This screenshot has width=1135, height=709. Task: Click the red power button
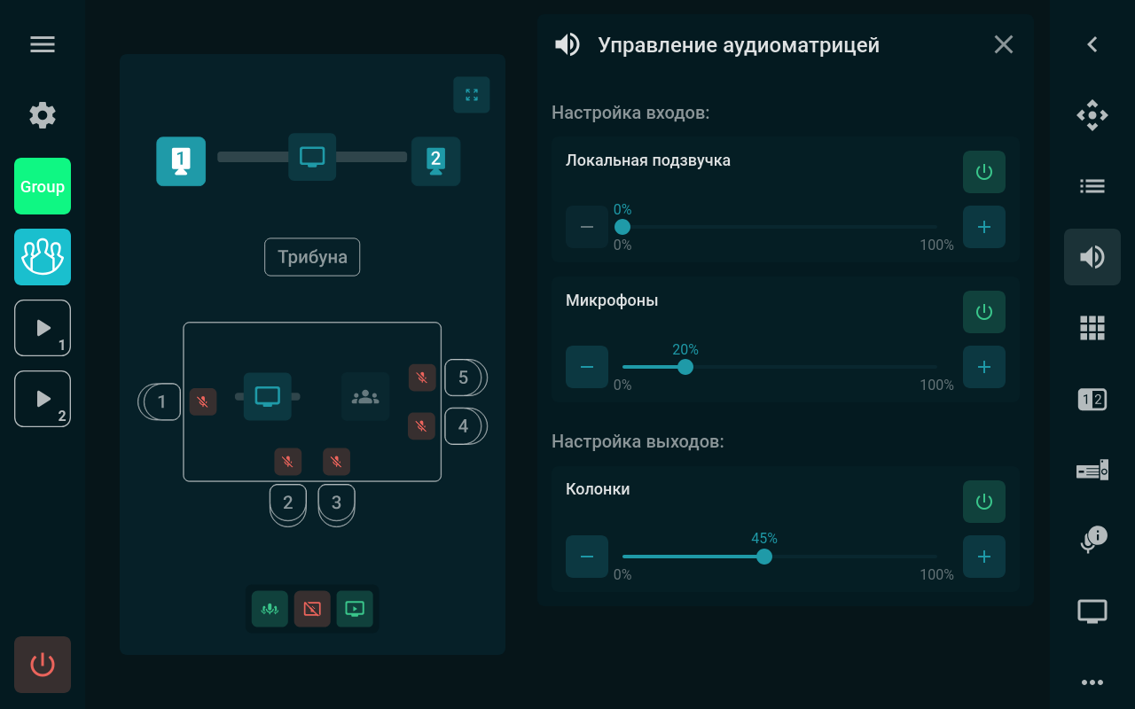[43, 665]
